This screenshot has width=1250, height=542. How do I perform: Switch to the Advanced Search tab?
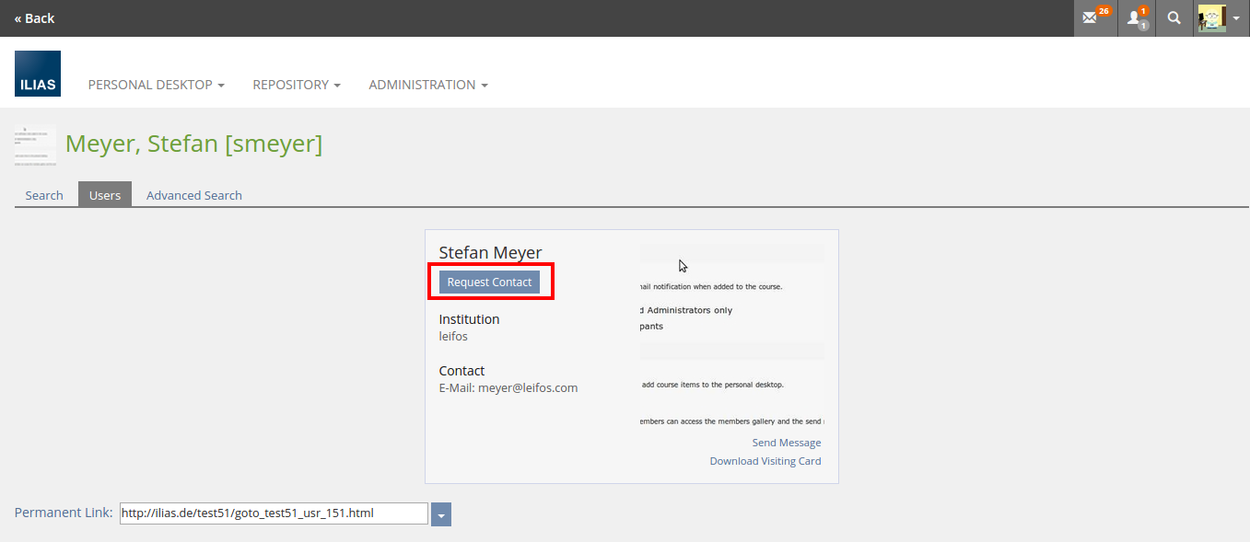point(193,195)
